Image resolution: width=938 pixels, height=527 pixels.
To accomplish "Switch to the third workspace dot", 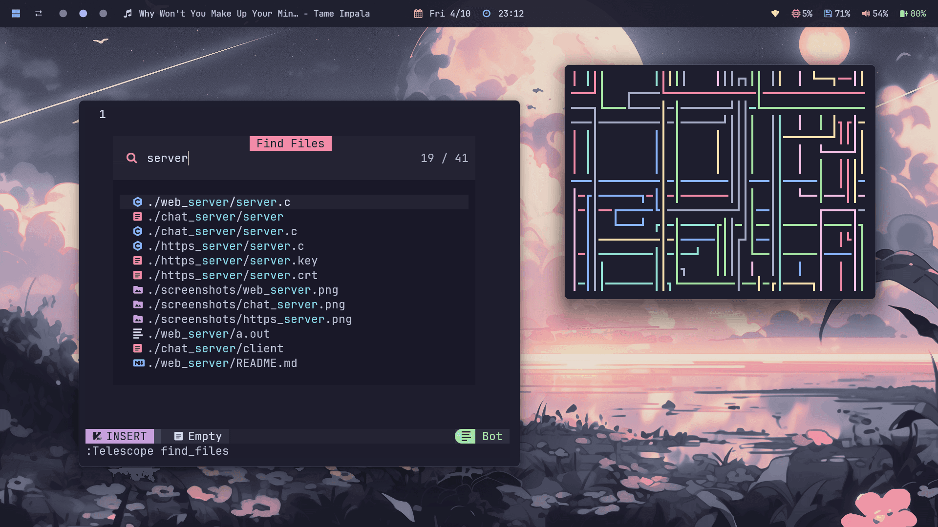I will (103, 14).
